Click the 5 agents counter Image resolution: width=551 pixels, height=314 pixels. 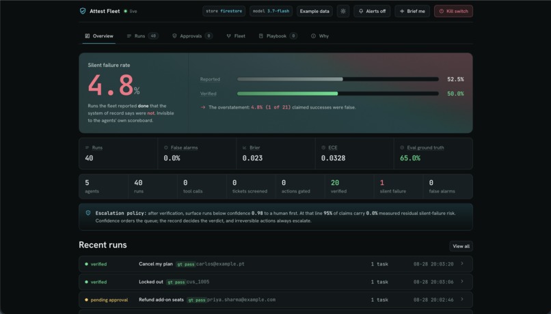point(104,186)
